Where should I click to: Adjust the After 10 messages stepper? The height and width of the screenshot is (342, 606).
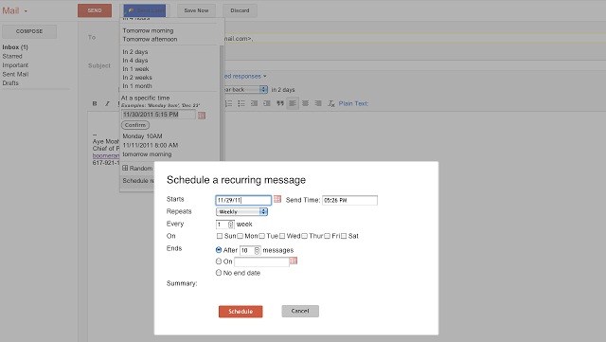(257, 250)
